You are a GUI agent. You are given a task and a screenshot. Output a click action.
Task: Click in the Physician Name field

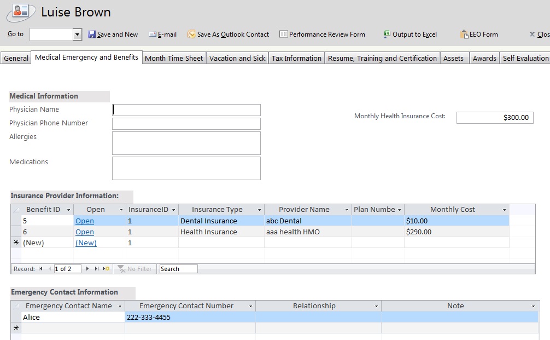186,110
